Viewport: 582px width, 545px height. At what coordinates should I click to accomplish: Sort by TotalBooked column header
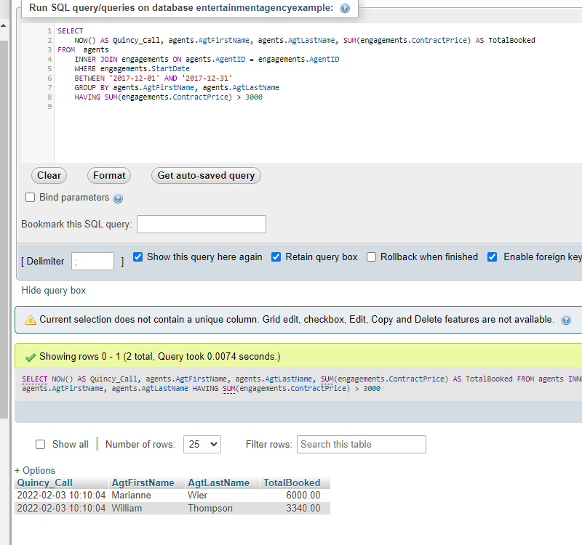tap(292, 483)
